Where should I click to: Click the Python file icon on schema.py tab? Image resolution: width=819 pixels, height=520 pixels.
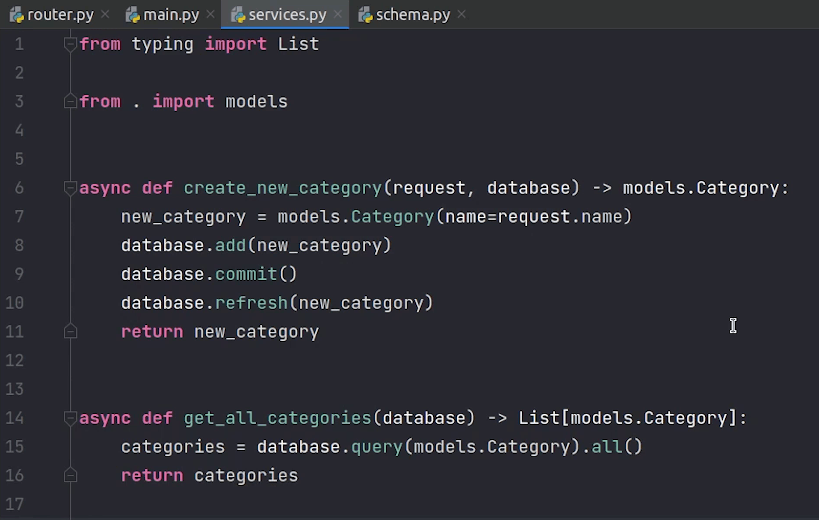point(365,15)
